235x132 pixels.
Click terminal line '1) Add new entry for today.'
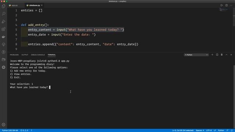pyautogui.click(x=28, y=71)
